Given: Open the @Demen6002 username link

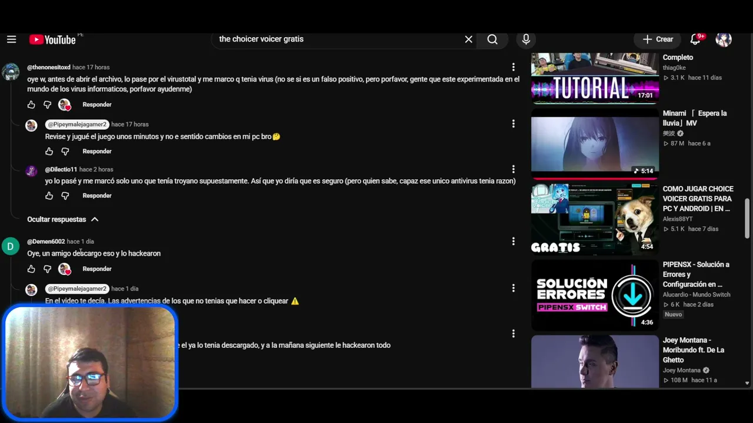Looking at the screenshot, I should coord(46,241).
